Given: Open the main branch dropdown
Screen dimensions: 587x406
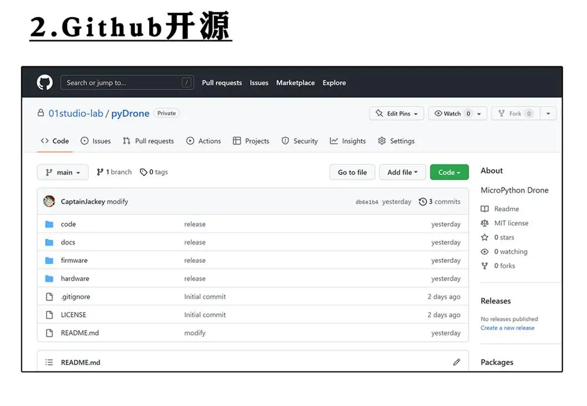Looking at the screenshot, I should pyautogui.click(x=63, y=172).
